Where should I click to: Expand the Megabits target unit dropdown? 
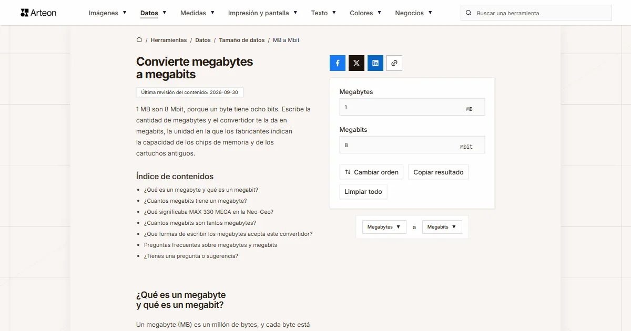[442, 227]
